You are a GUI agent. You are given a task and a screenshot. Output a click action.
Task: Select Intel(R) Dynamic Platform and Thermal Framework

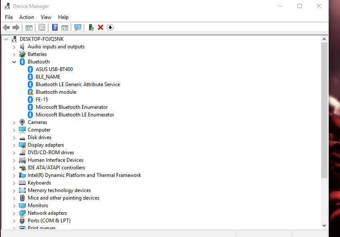coord(84,175)
